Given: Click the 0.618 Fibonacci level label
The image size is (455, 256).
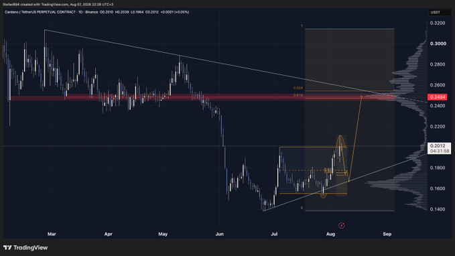Looking at the screenshot, I should coord(298,95).
